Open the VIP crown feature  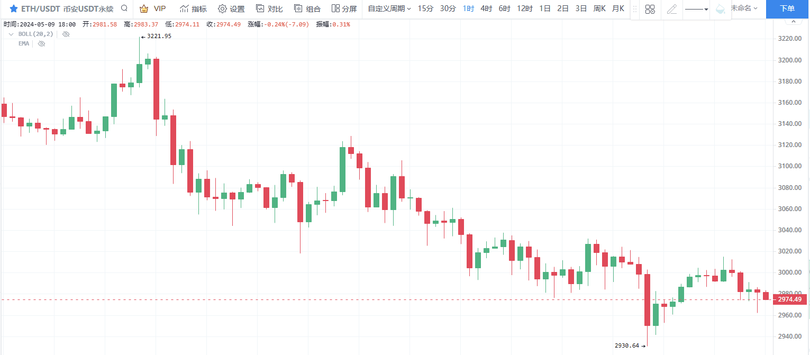coord(152,8)
